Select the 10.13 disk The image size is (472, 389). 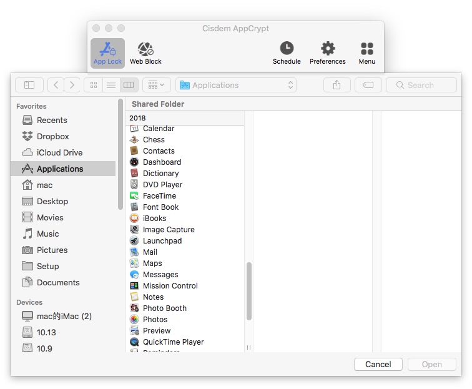(63, 332)
